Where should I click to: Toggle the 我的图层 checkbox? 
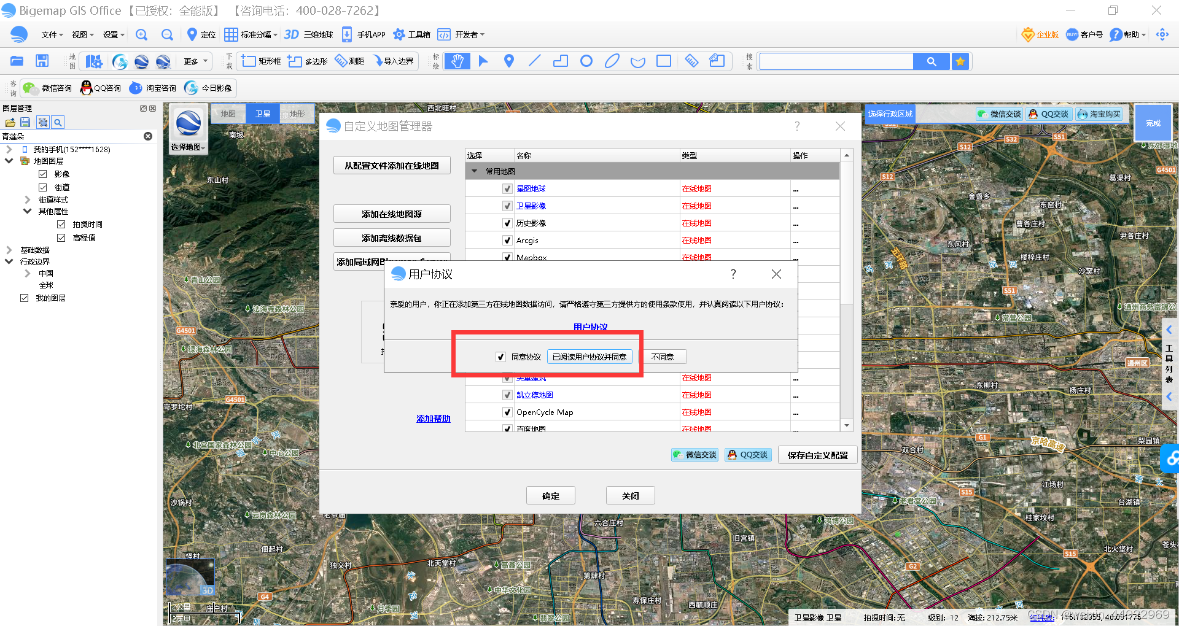[x=25, y=298]
